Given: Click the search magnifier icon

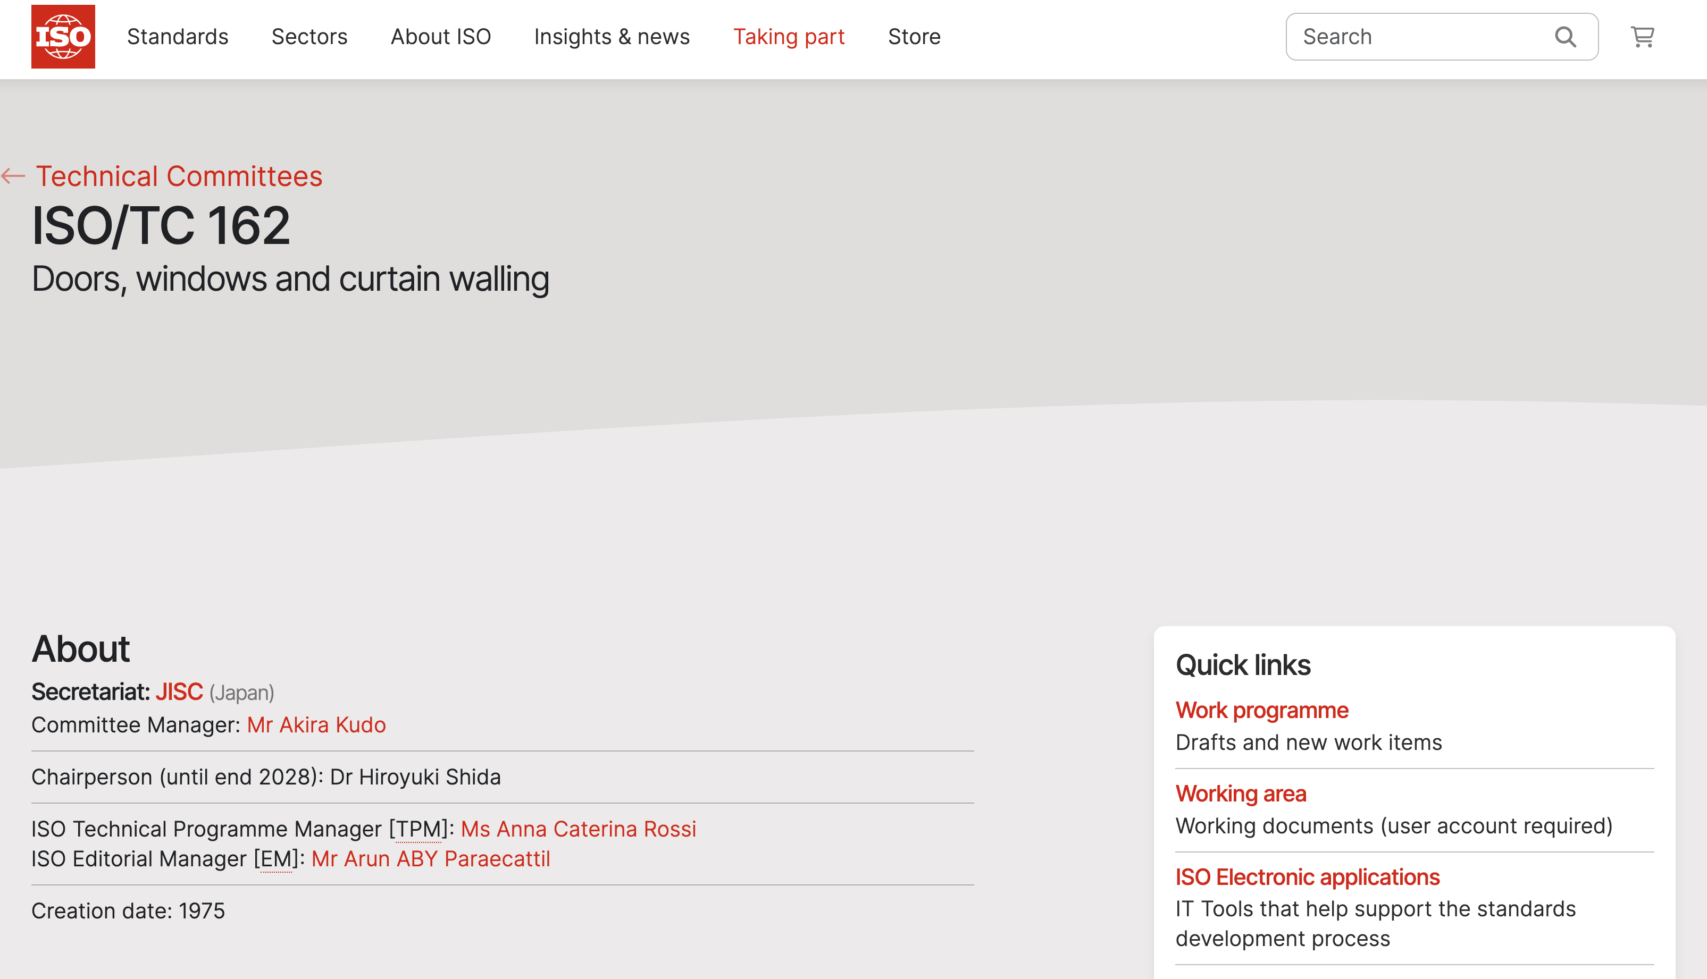Looking at the screenshot, I should click(x=1565, y=36).
